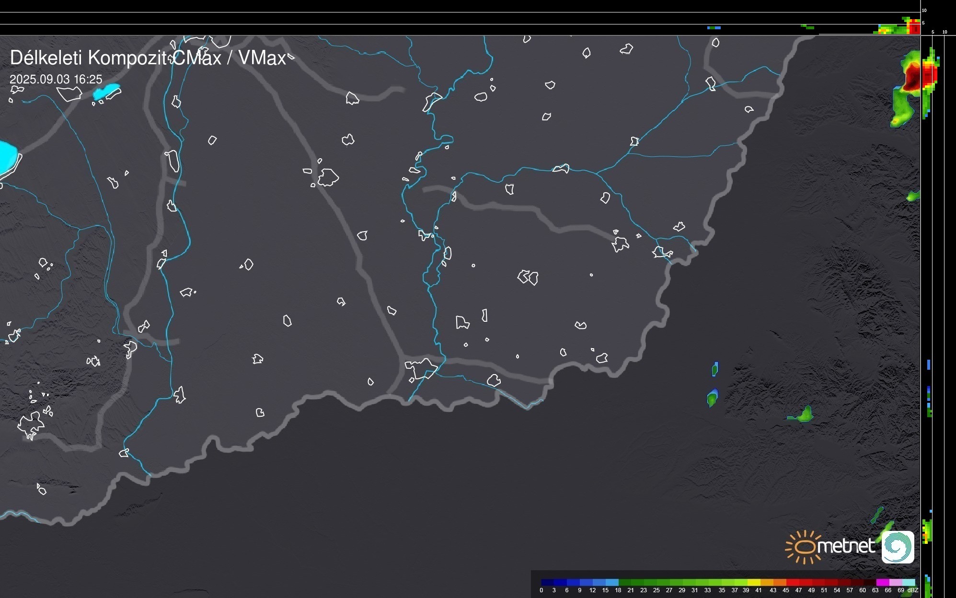This screenshot has width=956, height=598.
Task: Click the upper of the two blue-outlined green echoes
Action: (x=715, y=369)
